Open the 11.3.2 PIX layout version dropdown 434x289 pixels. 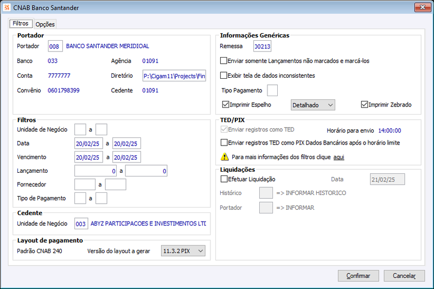(x=183, y=251)
